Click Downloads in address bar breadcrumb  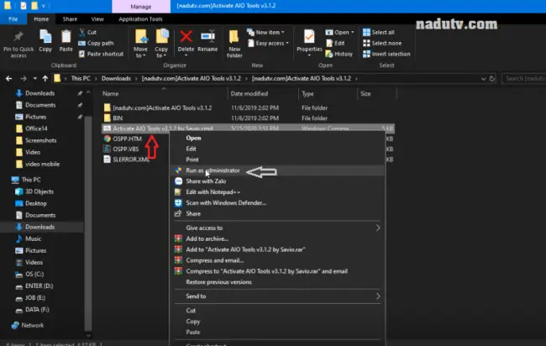click(x=116, y=79)
